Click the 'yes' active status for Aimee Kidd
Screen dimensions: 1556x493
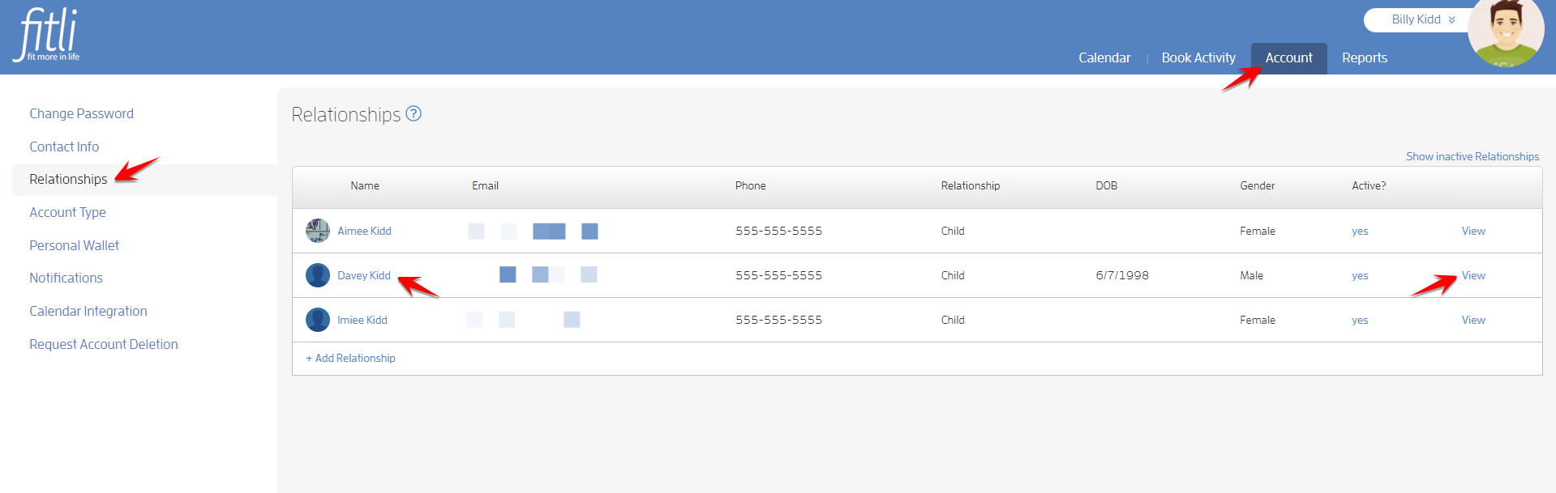tap(1360, 232)
